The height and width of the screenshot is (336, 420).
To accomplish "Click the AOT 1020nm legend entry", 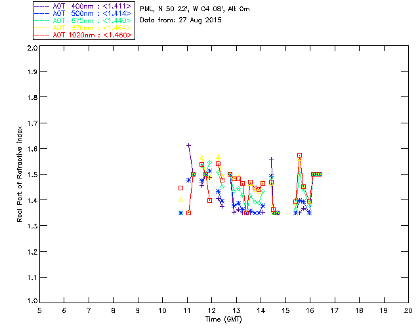I will 83,35.
